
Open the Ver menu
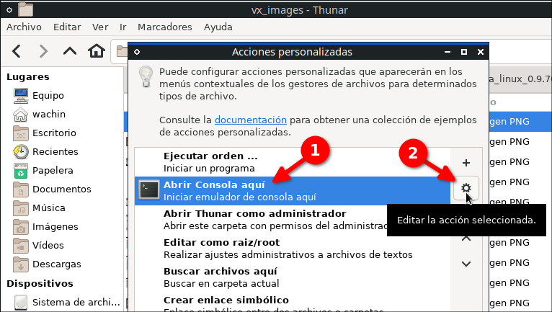[x=100, y=27]
